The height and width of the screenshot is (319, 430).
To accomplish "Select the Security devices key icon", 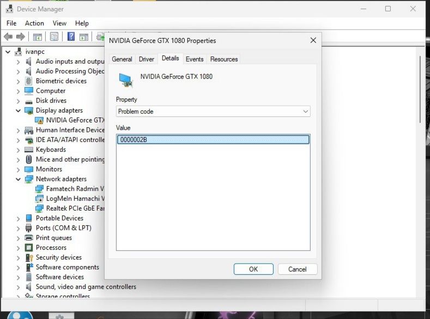I will point(29,257).
